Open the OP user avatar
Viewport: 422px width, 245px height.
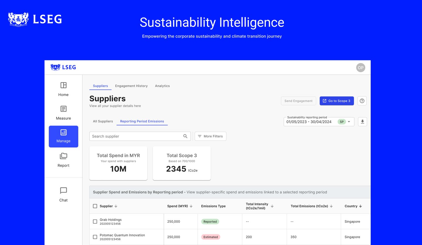pos(360,68)
